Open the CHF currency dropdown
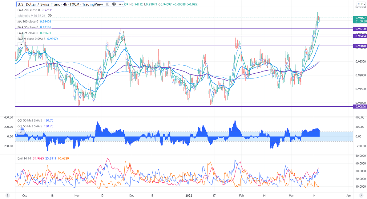This screenshot has height=199, width=367. point(361,4)
